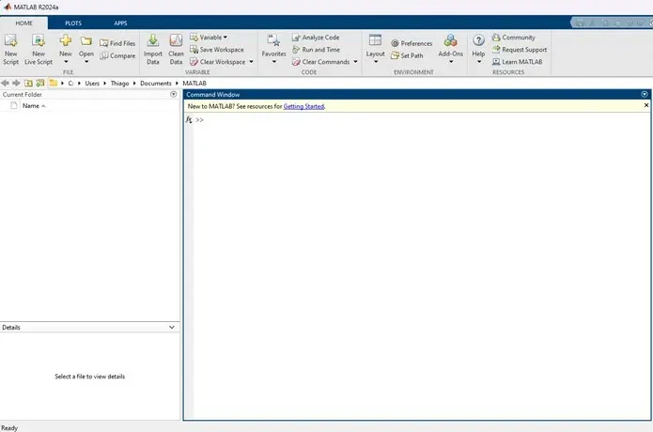Click Clean Data
This screenshot has height=432, width=653.
pyautogui.click(x=176, y=50)
